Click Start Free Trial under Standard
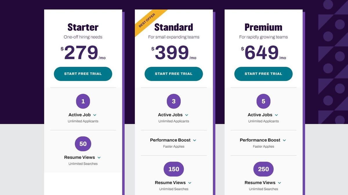 pyautogui.click(x=173, y=74)
